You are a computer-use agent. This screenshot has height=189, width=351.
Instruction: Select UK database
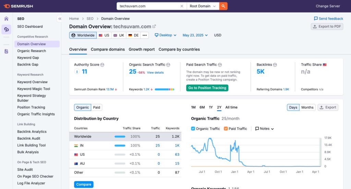(x=119, y=35)
